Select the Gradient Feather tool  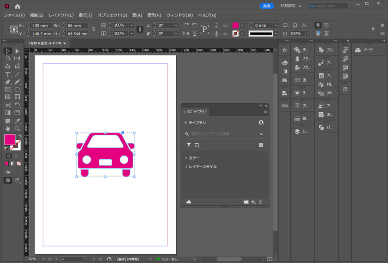coord(17,113)
